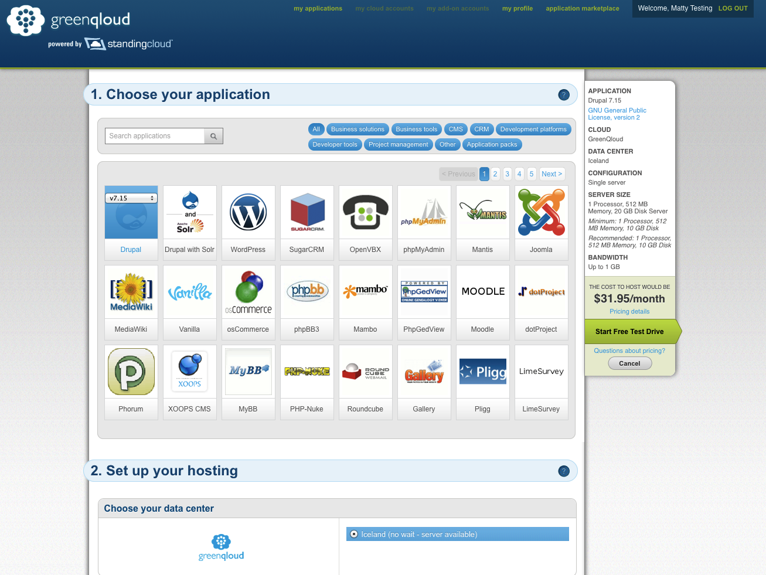Pick the SugarCRM application icon

click(x=307, y=212)
